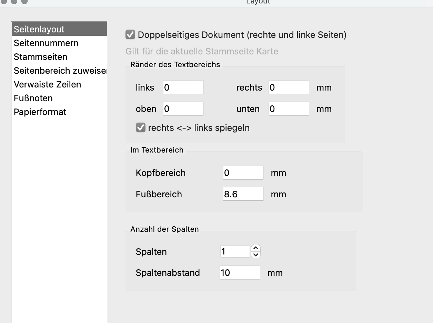Disable rechts <-> links spiegeln checkbox
The height and width of the screenshot is (323, 433).
140,128
